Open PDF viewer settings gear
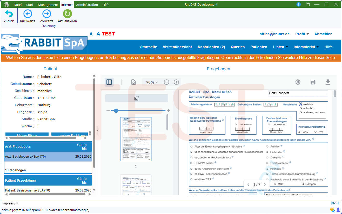Viewport: 342px width, 214px height. coord(298,82)
